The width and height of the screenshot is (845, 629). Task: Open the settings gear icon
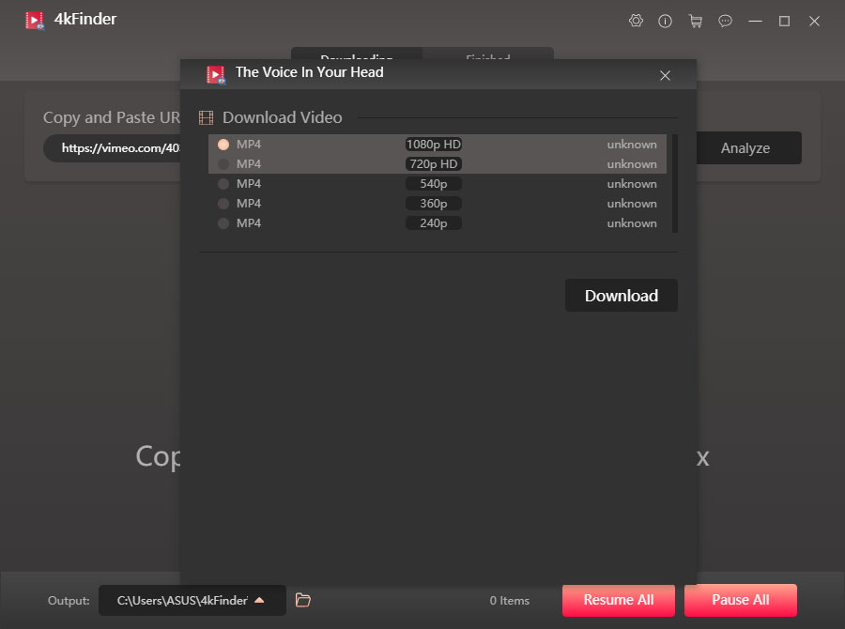636,20
